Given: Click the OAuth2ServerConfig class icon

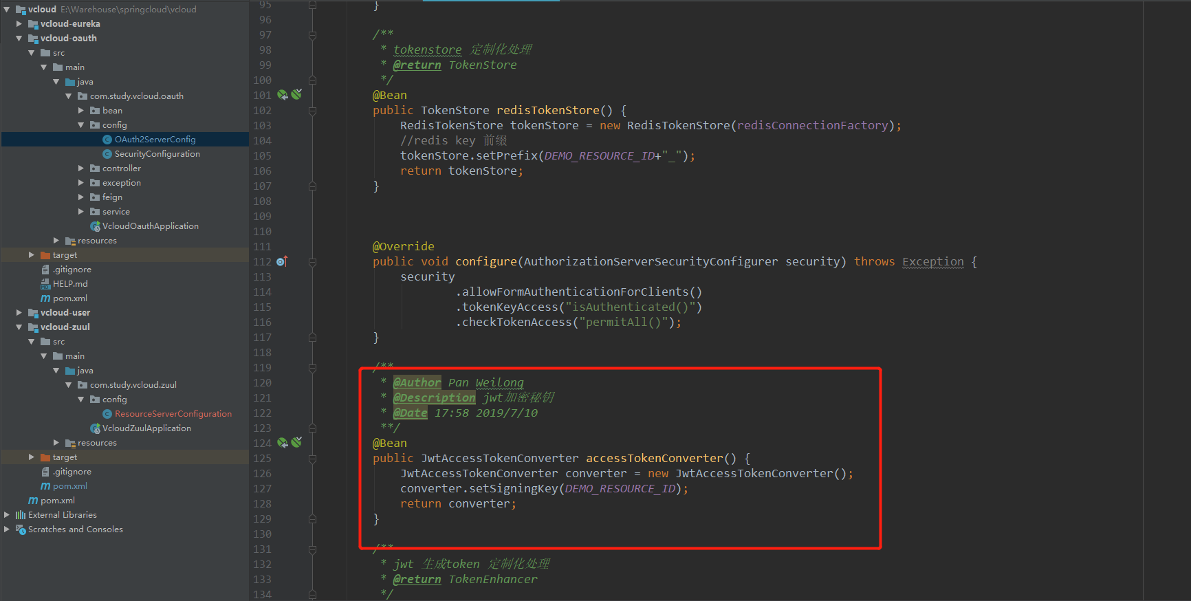Looking at the screenshot, I should (x=107, y=140).
